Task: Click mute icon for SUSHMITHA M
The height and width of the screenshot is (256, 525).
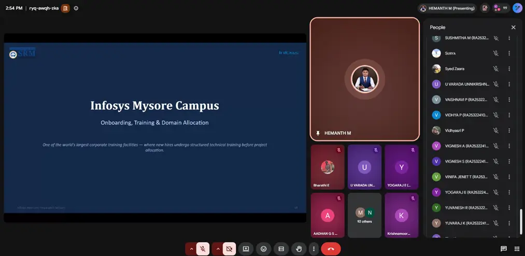Action: coord(496,38)
